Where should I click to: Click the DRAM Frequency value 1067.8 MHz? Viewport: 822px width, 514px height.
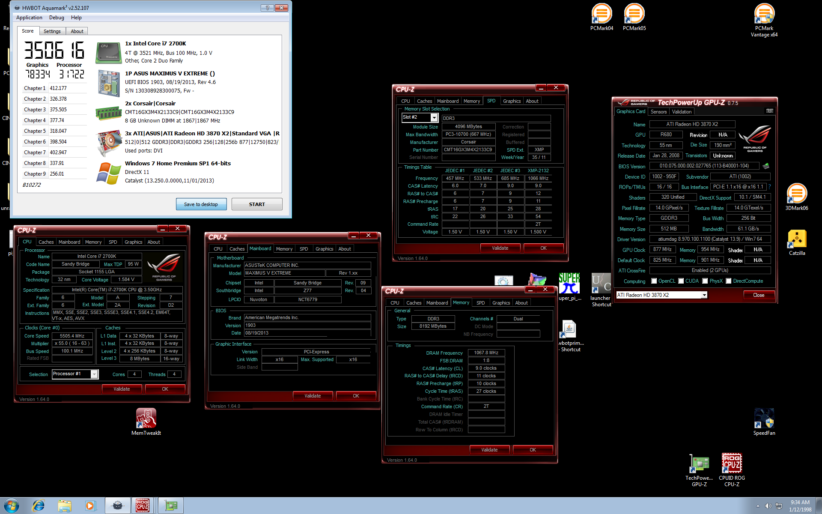(486, 353)
